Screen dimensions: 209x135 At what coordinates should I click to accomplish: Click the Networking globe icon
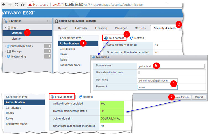(x=9, y=56)
